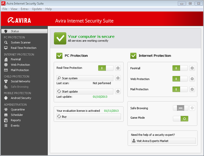Screen dimensions: 204x156
Task: Toggle the FireWall switch
Action: pos(180,68)
